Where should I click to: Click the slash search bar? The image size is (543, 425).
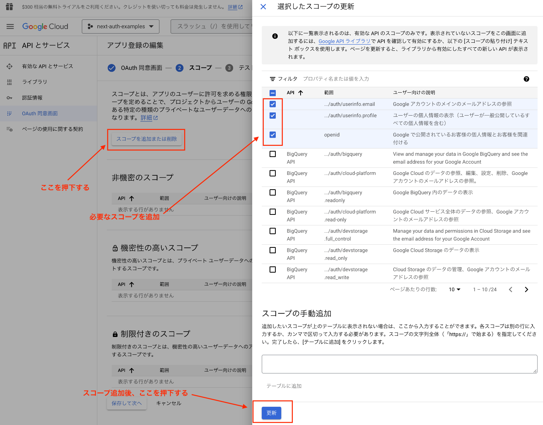pos(211,26)
